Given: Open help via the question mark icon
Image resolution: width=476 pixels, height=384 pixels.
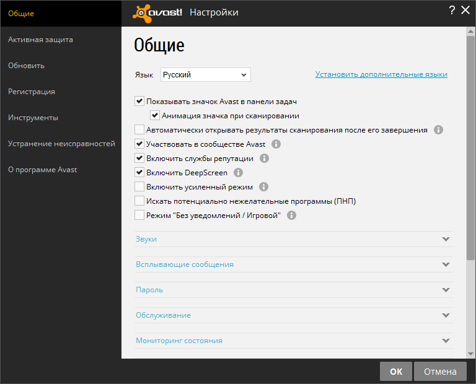Looking at the screenshot, I should 452,11.
